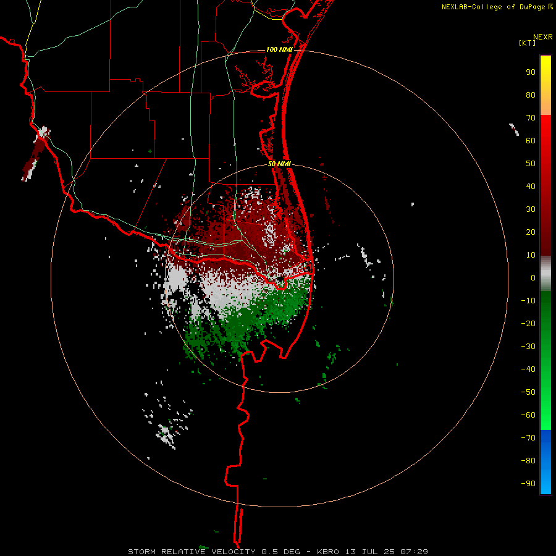Click the Storm Relative Velocity caption at the bottom
Screen dimensions: 556x556
(x=277, y=552)
